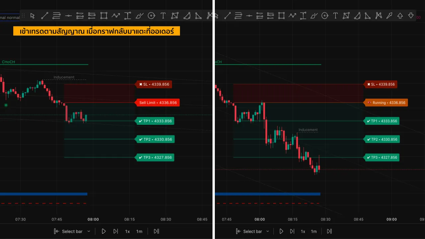Select the arrow up marker in right toolbar
425x239 pixels.
click(400, 16)
